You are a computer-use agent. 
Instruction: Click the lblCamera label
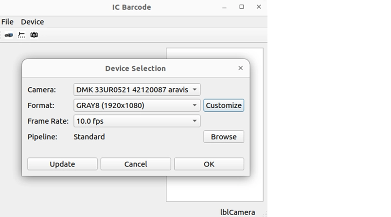point(237,212)
